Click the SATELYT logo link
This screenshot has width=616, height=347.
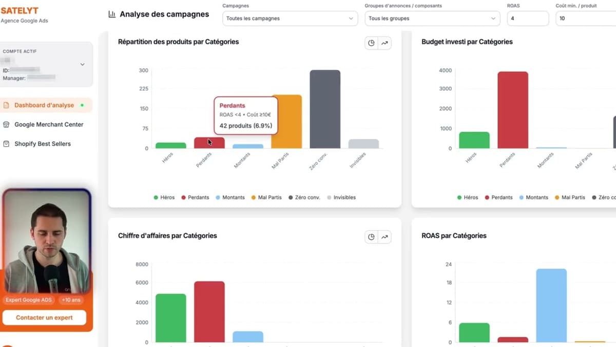(20, 11)
